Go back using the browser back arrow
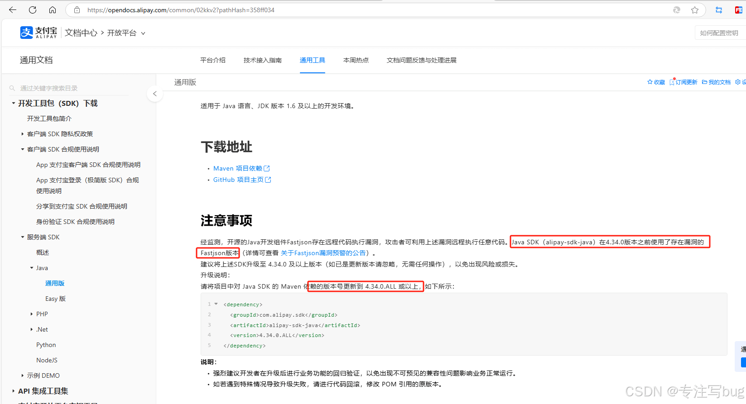The image size is (746, 404). point(13,10)
